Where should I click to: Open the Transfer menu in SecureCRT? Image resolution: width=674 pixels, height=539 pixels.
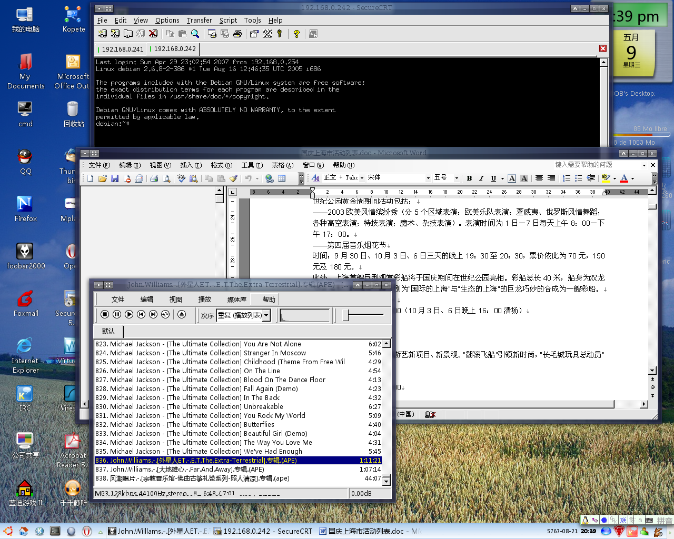199,20
